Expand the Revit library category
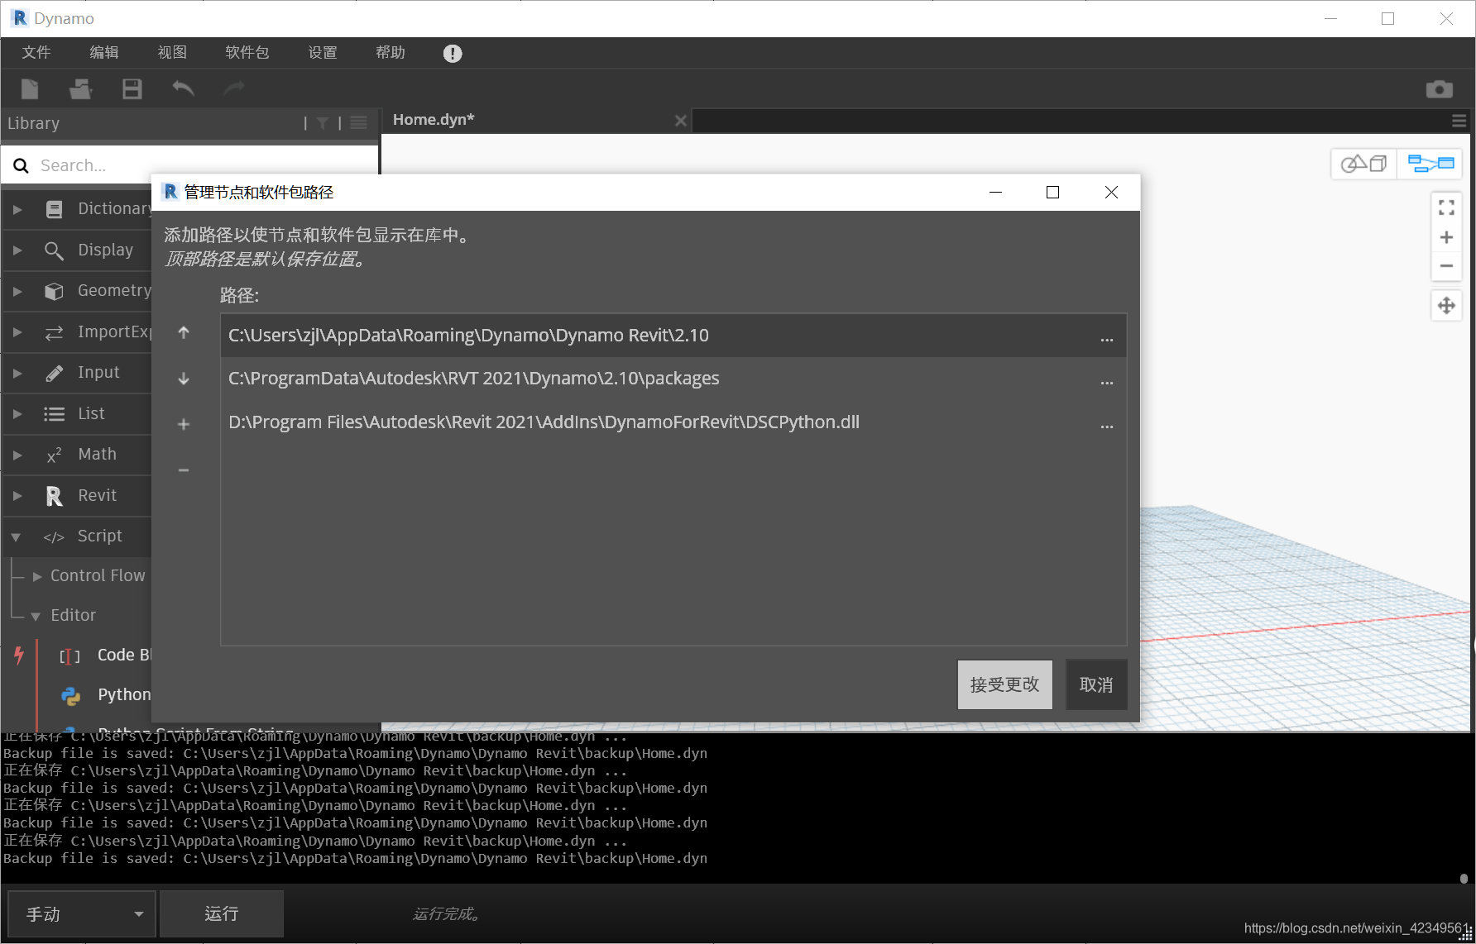1476x944 pixels. [x=17, y=495]
